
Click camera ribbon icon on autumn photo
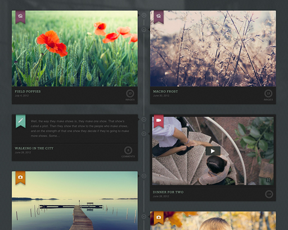coord(159,218)
